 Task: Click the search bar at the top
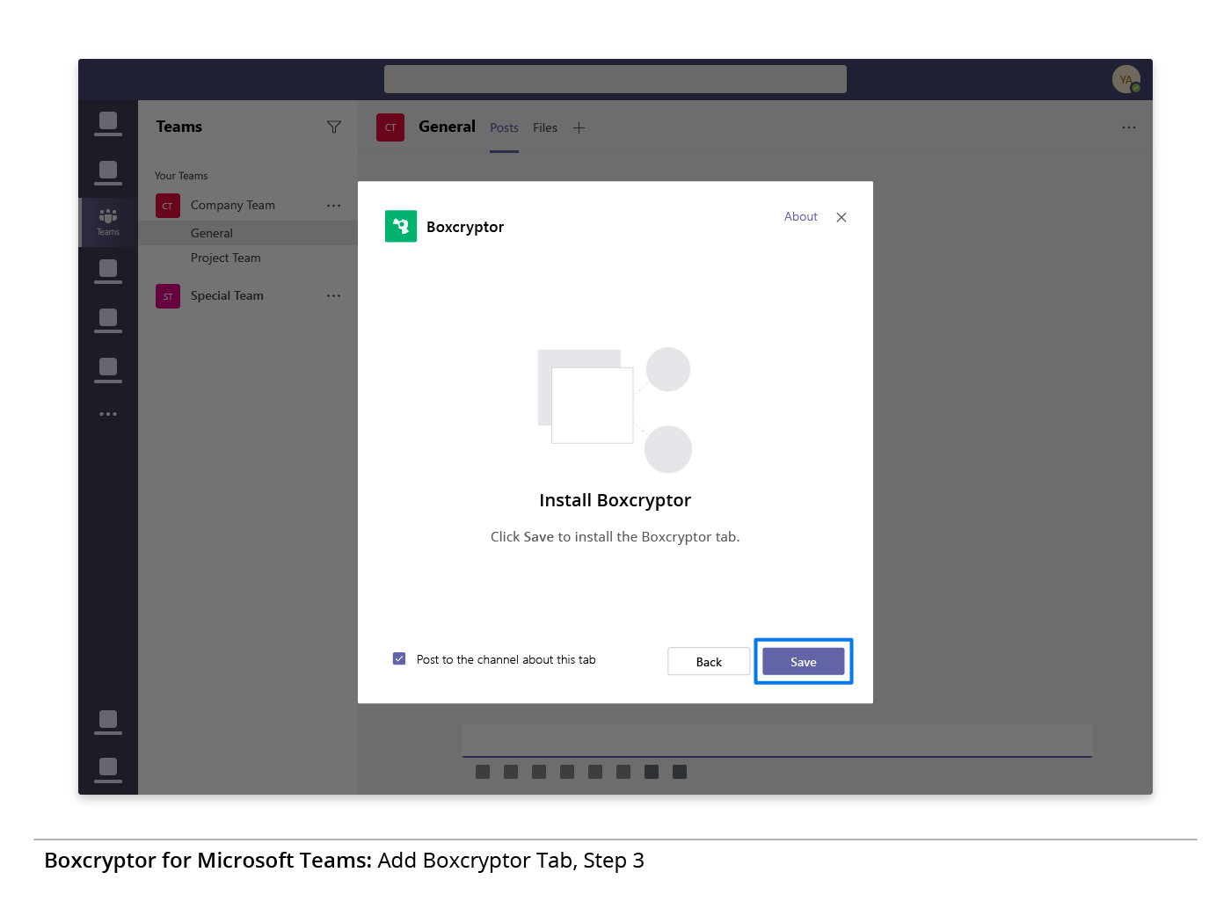tap(615, 79)
